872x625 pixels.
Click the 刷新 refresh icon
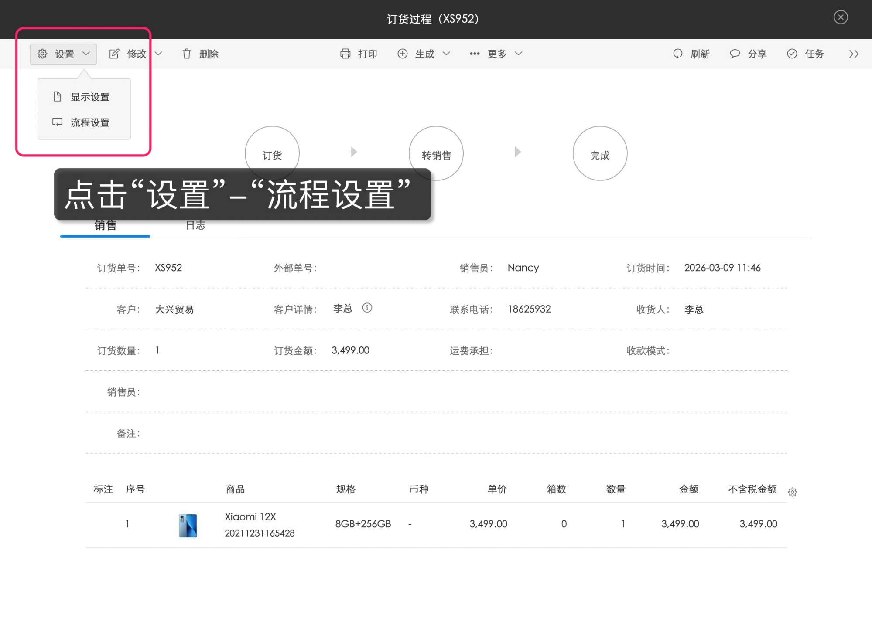pos(677,53)
